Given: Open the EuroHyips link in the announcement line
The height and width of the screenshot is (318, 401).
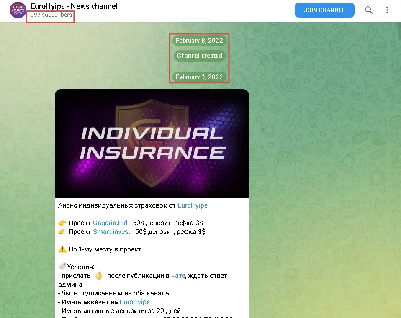Looking at the screenshot, I should tap(192, 205).
